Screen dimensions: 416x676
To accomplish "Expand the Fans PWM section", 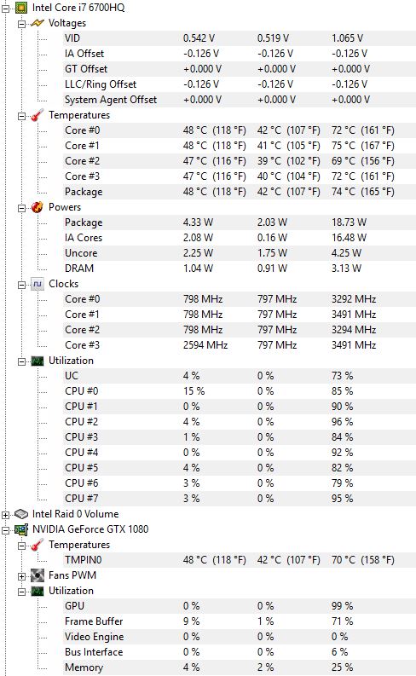I will pos(21,576).
